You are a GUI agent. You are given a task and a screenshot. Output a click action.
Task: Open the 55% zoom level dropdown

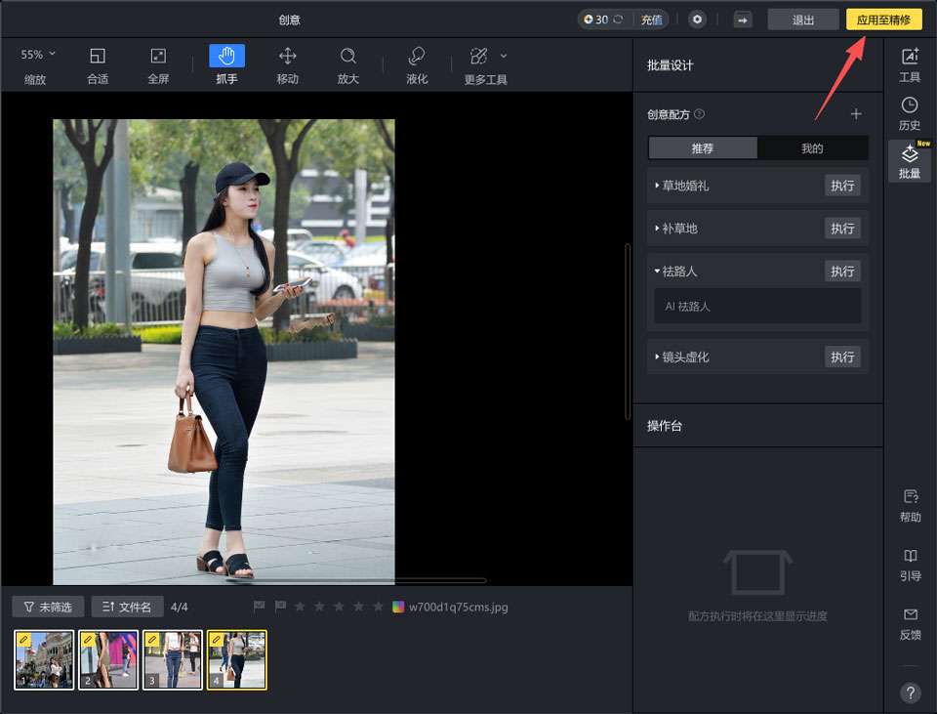pyautogui.click(x=35, y=55)
